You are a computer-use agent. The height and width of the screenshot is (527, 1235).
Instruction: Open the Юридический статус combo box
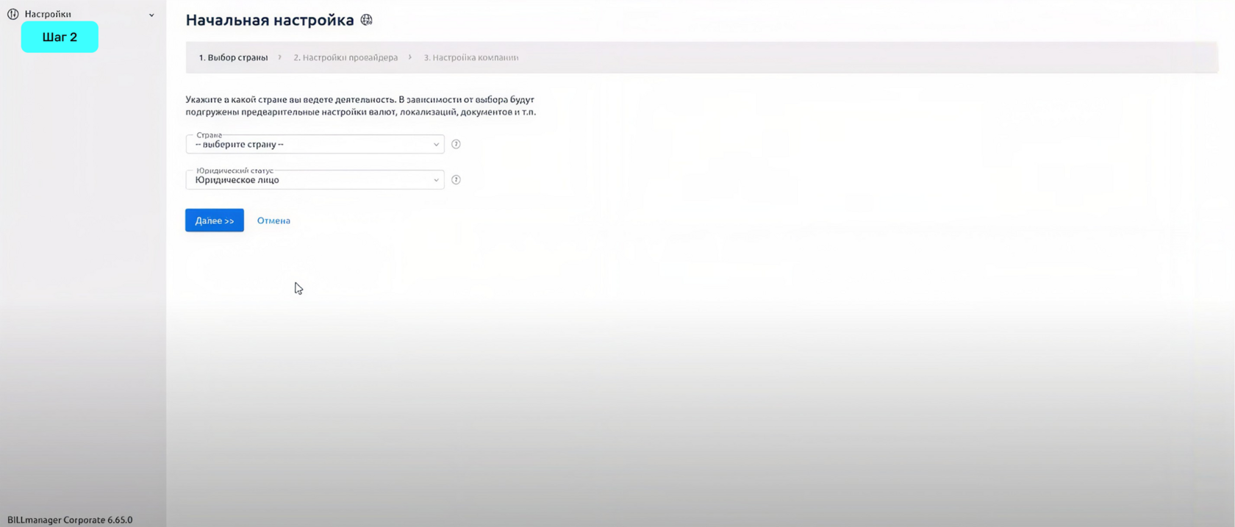point(315,179)
